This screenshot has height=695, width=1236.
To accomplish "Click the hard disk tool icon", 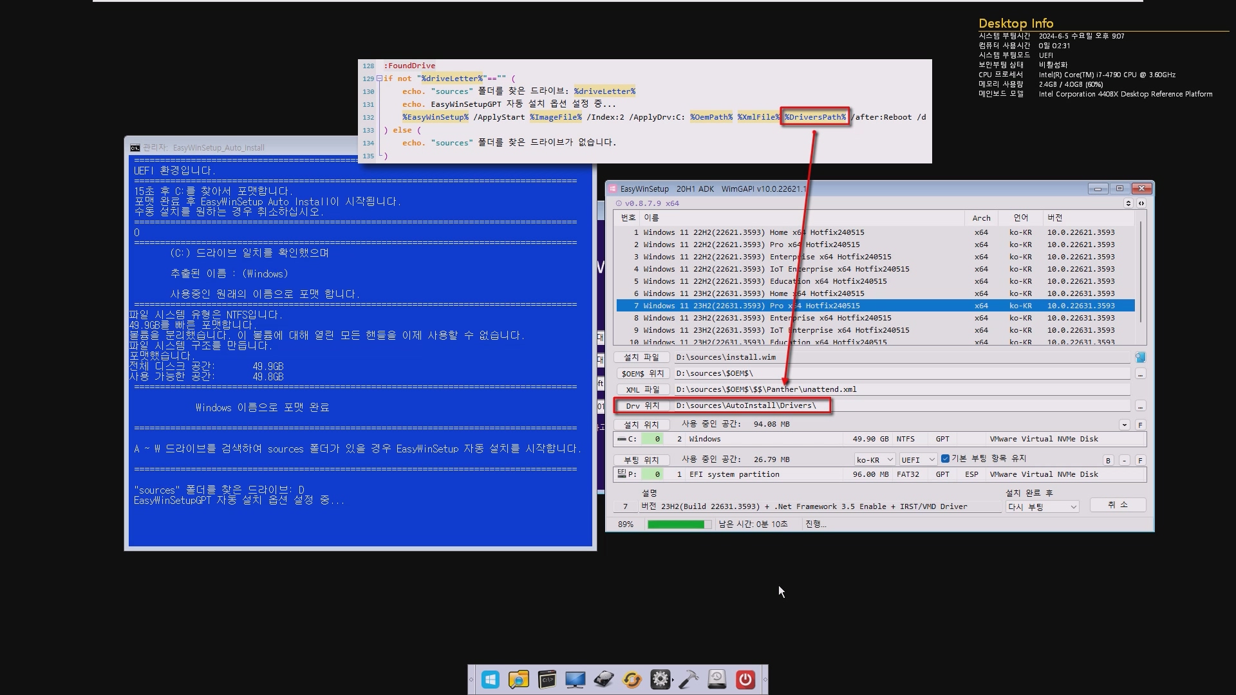I will (x=603, y=680).
